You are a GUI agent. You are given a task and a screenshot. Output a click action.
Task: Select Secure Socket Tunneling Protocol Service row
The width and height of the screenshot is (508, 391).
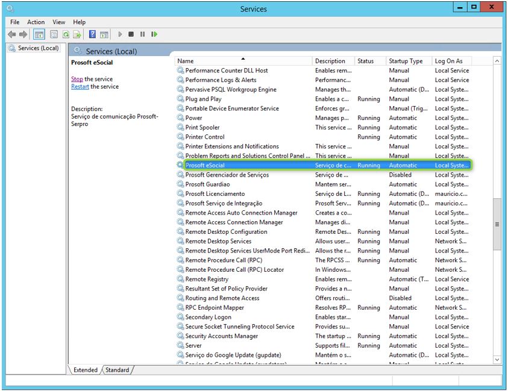[x=323, y=326]
